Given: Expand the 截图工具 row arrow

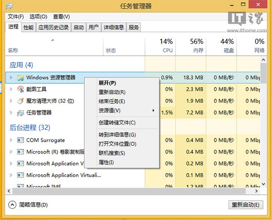Looking at the screenshot, I should point(11,89).
